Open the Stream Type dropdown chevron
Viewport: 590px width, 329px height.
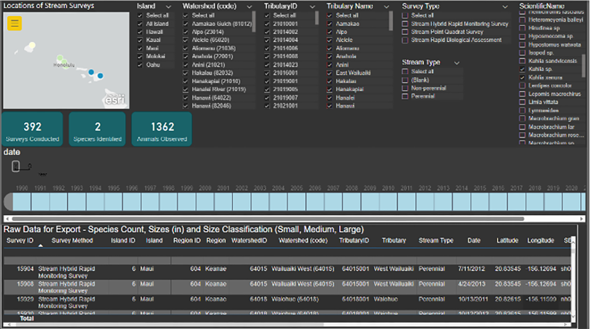pos(457,63)
